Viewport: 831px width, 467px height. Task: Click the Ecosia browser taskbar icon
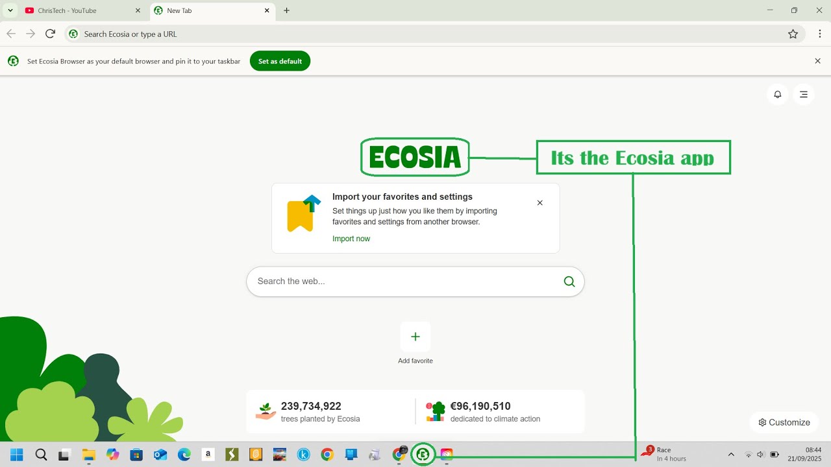423,455
